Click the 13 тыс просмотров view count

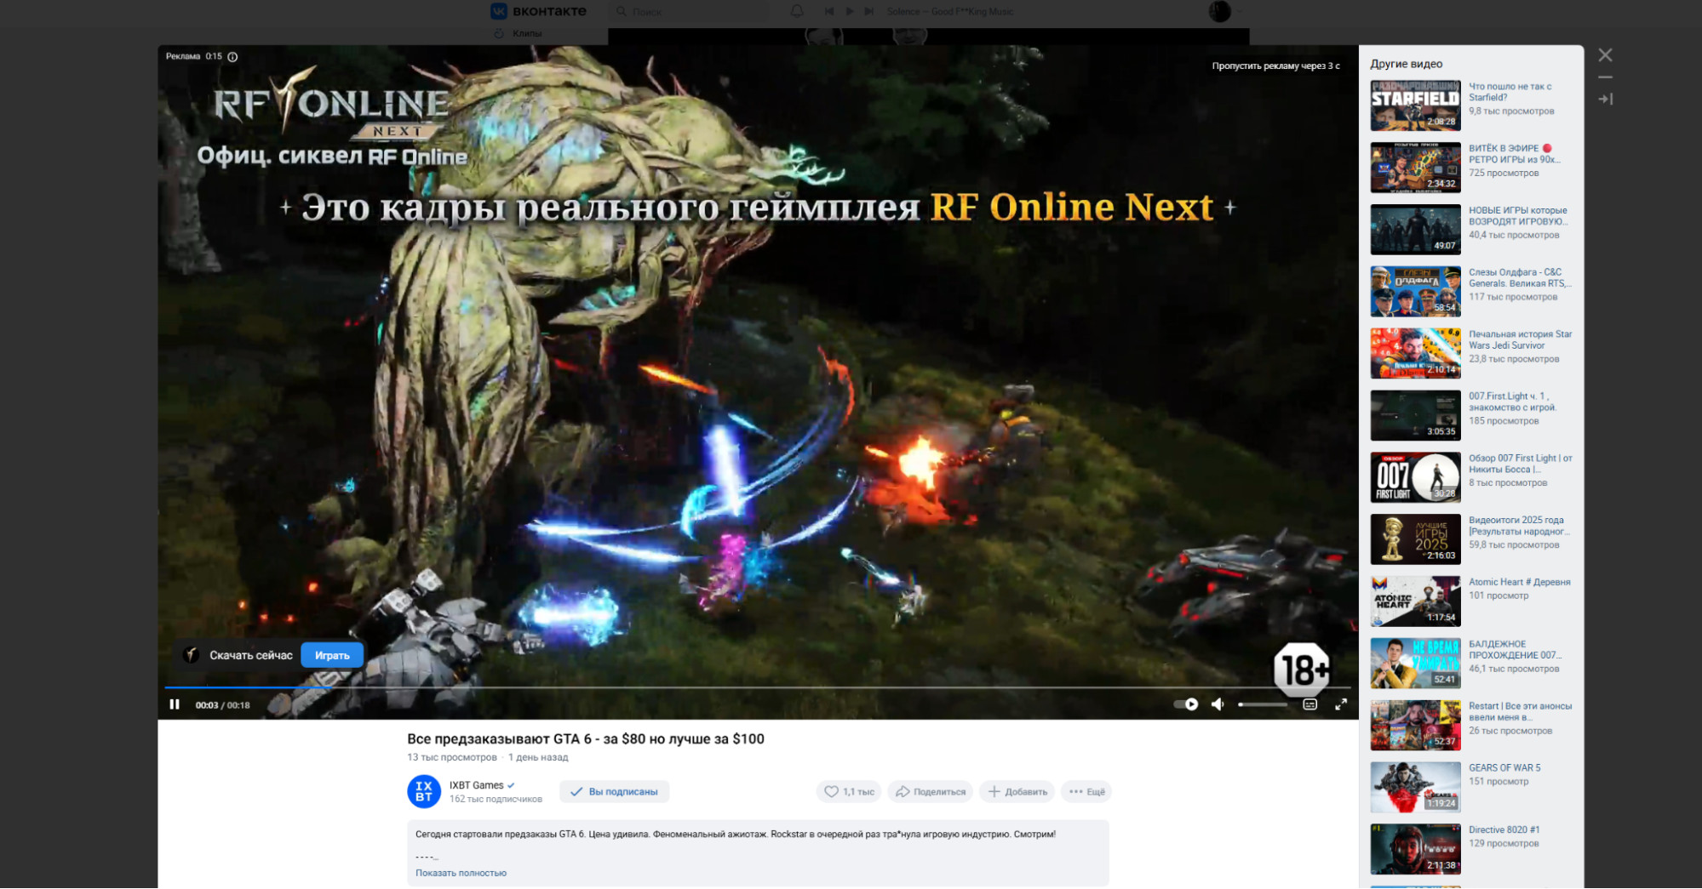(452, 757)
